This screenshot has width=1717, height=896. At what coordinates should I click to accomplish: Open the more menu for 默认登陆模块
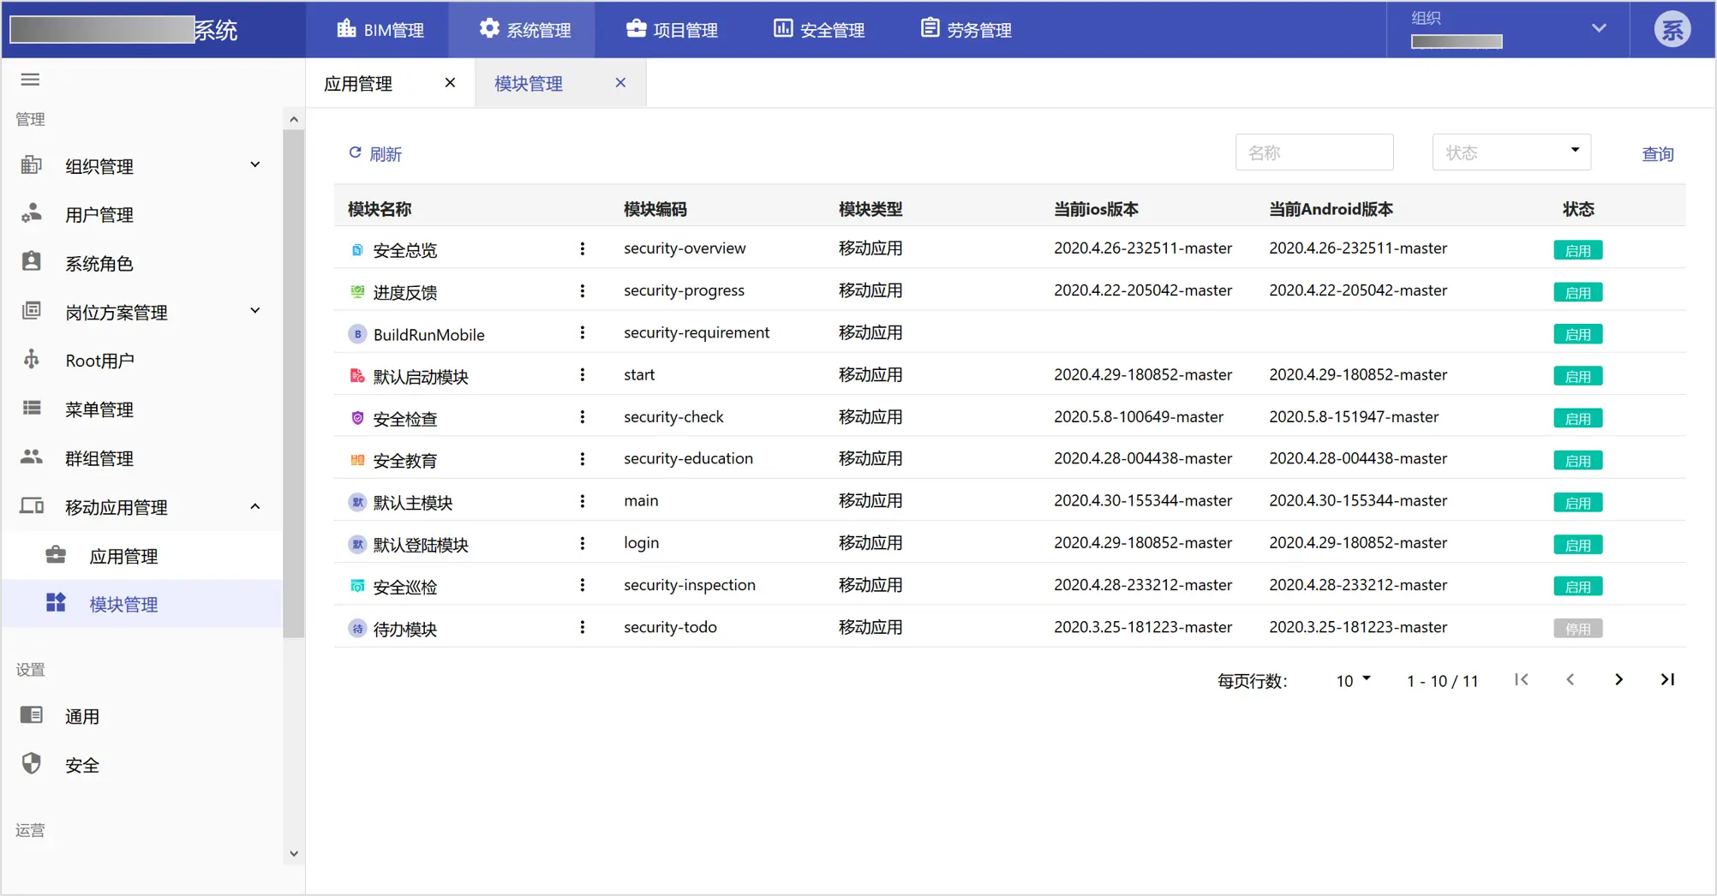pyautogui.click(x=583, y=543)
